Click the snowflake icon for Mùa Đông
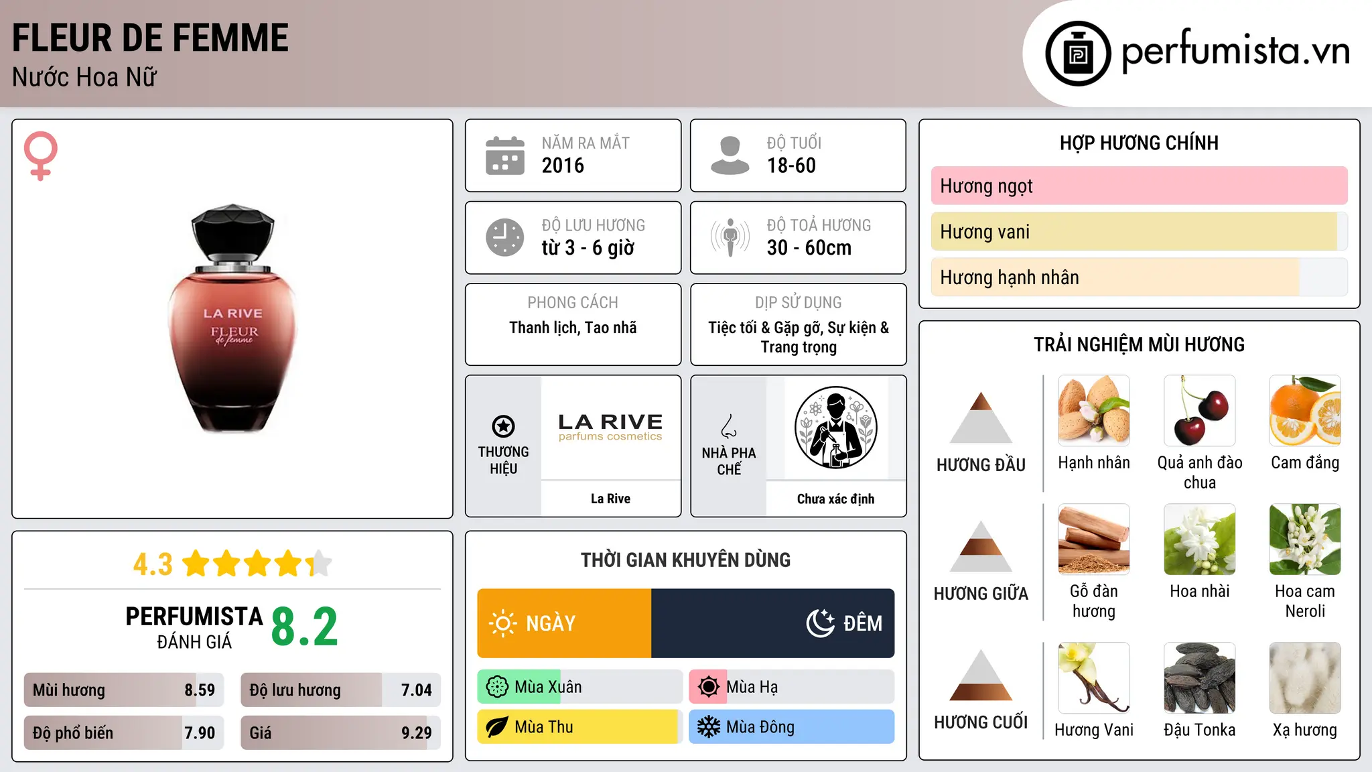 pyautogui.click(x=709, y=727)
